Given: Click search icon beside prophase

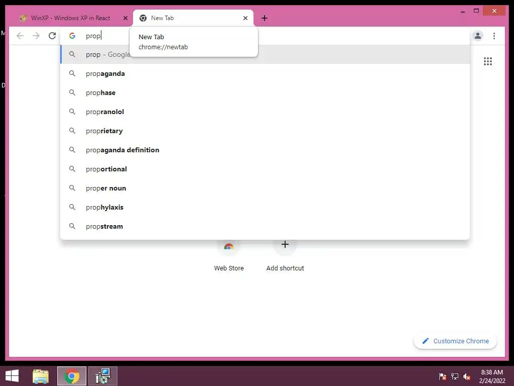Looking at the screenshot, I should [72, 92].
